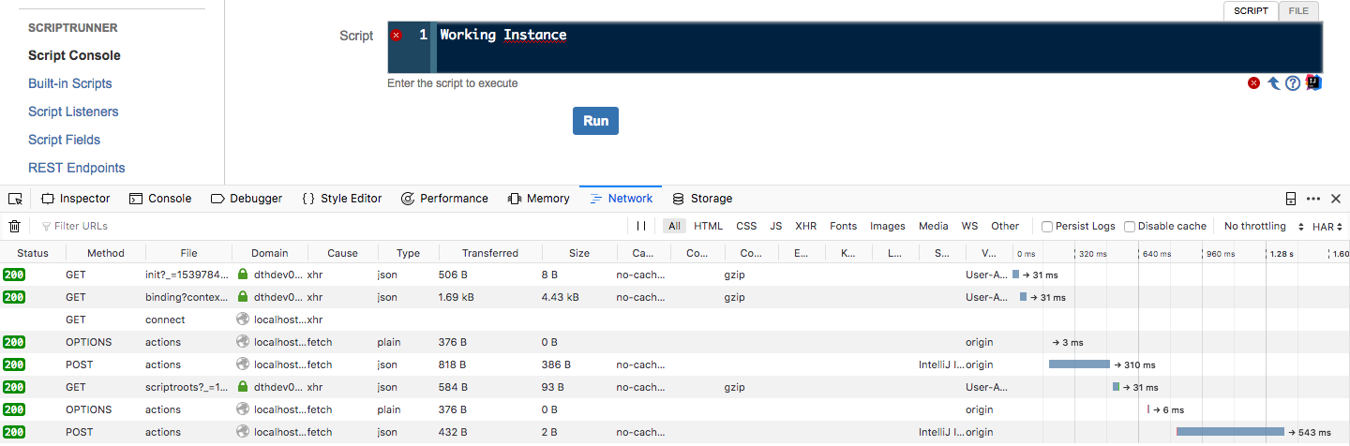The height and width of the screenshot is (446, 1350).
Task: Sort by the Method column header
Action: tap(106, 253)
